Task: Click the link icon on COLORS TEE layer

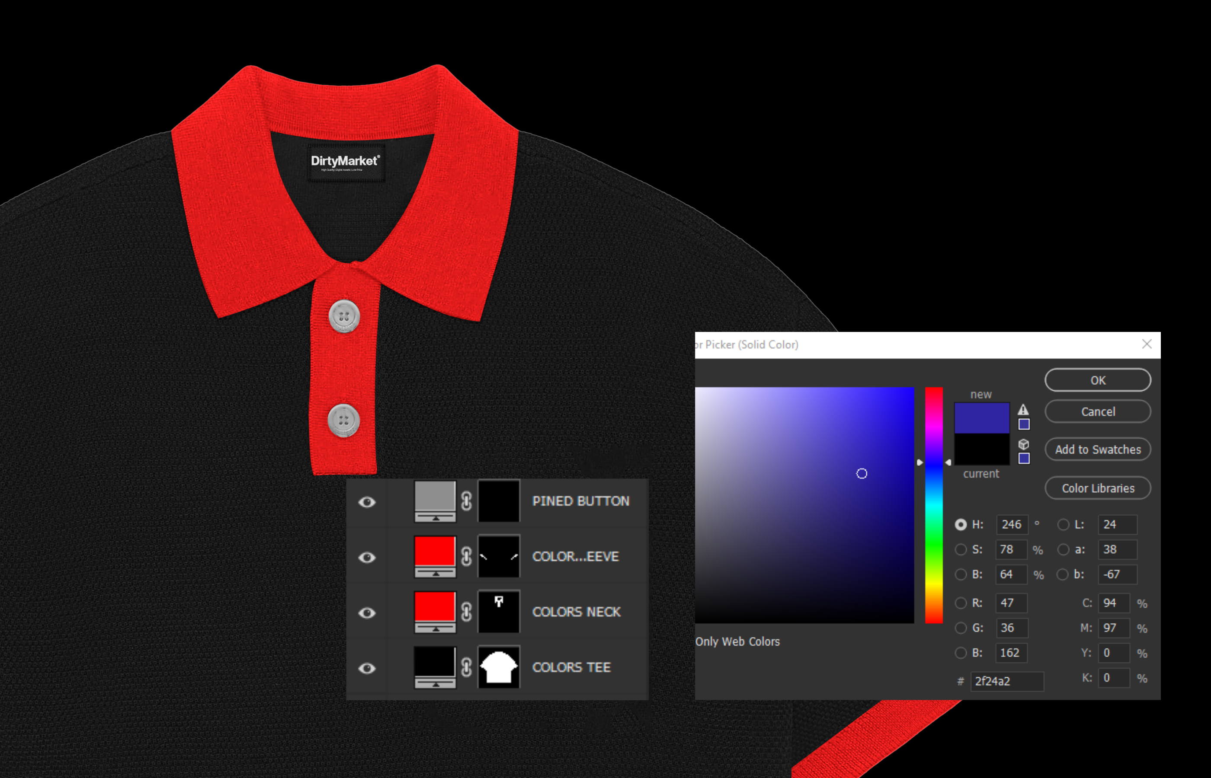Action: click(x=467, y=667)
